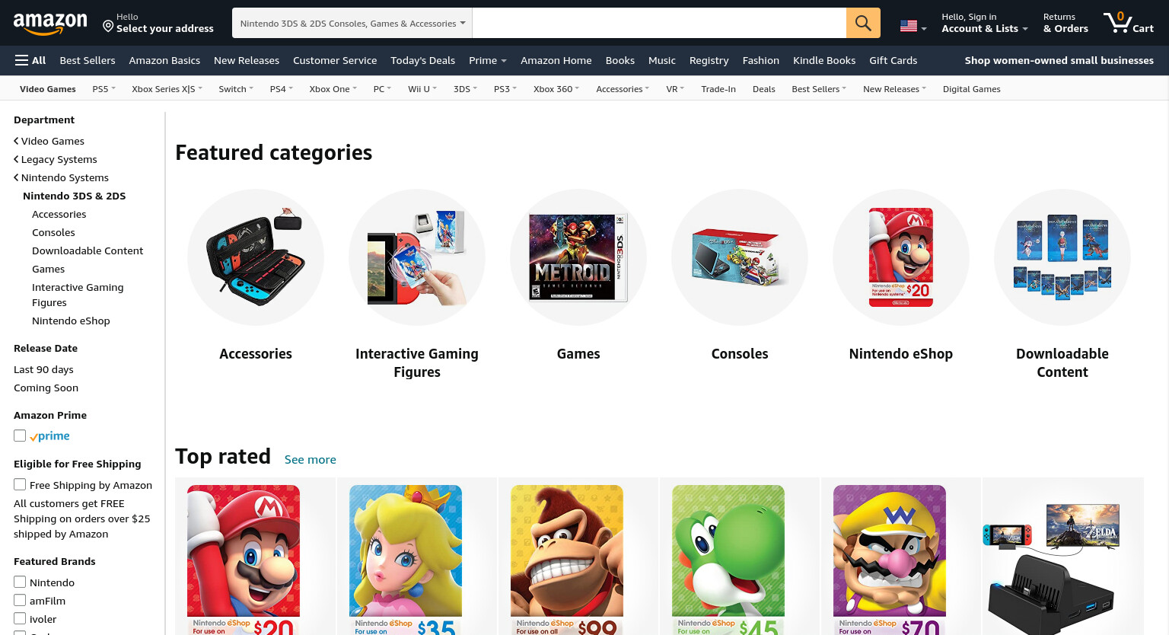Expand Account & Lists menu
Image resolution: width=1169 pixels, height=635 pixels.
coord(984,23)
